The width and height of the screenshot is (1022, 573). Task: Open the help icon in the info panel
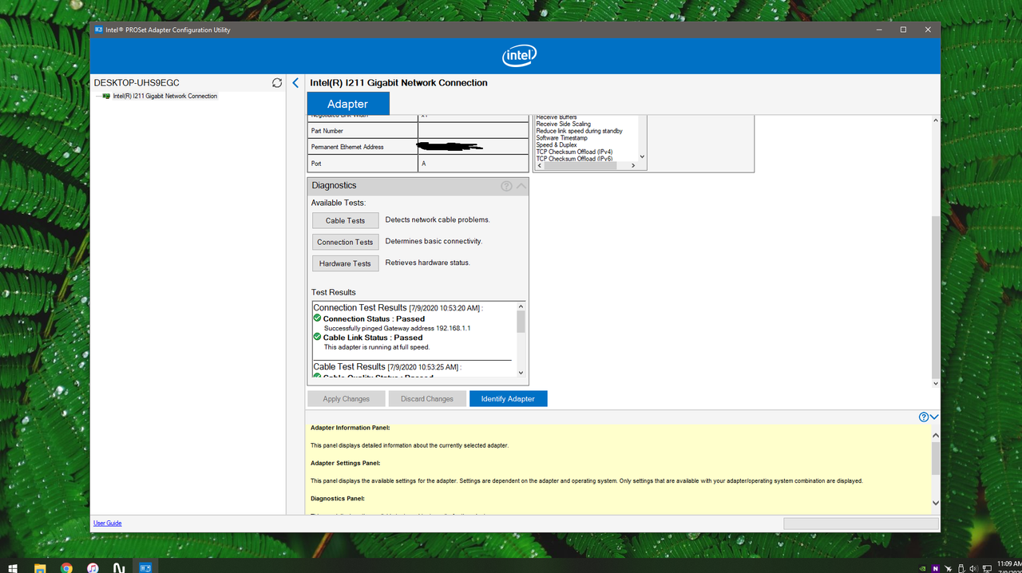[924, 417]
